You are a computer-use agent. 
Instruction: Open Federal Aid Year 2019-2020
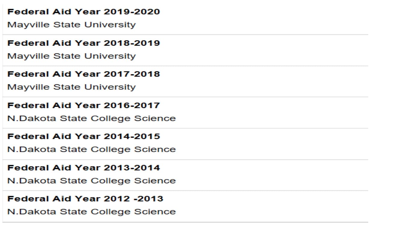83,12
